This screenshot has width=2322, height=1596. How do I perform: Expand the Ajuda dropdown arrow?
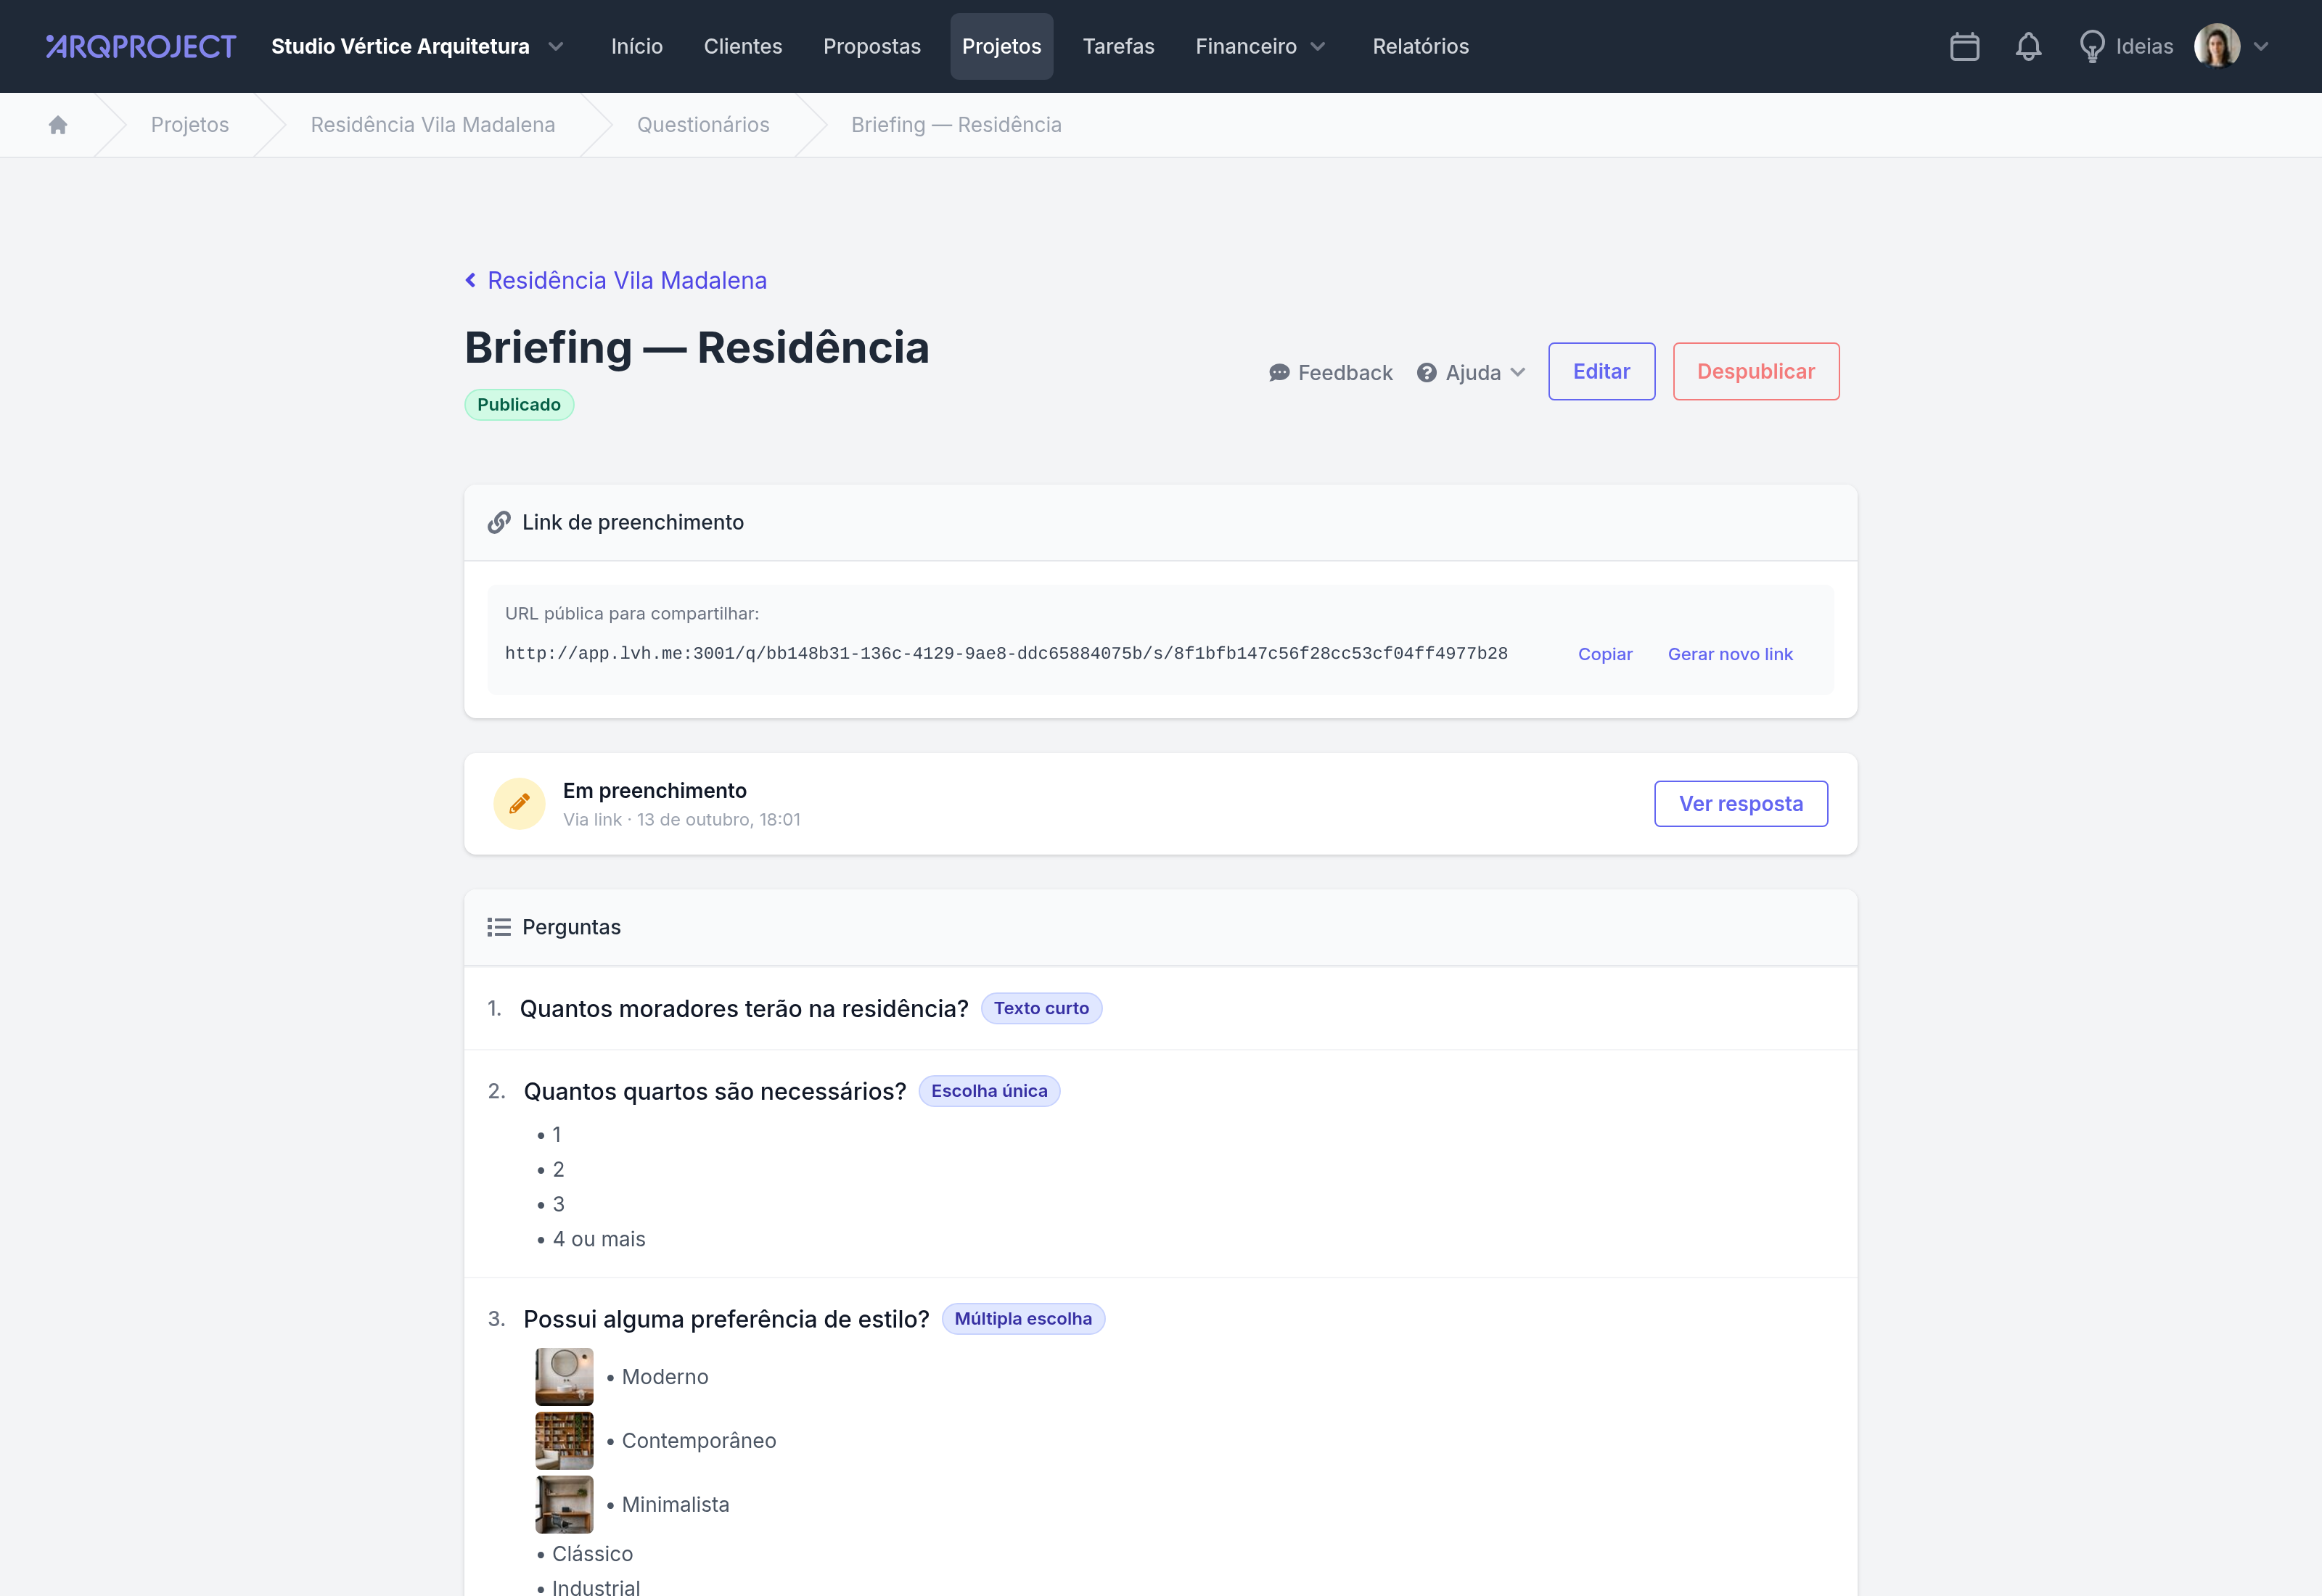coord(1517,373)
